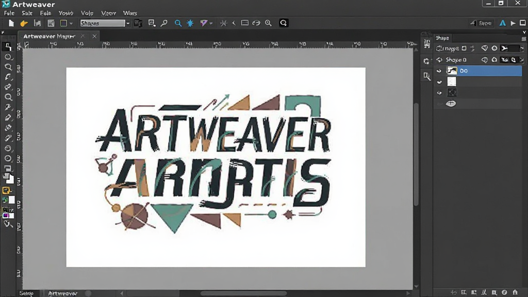Select the DO layer thumbnail
528x297 pixels.
(452, 71)
